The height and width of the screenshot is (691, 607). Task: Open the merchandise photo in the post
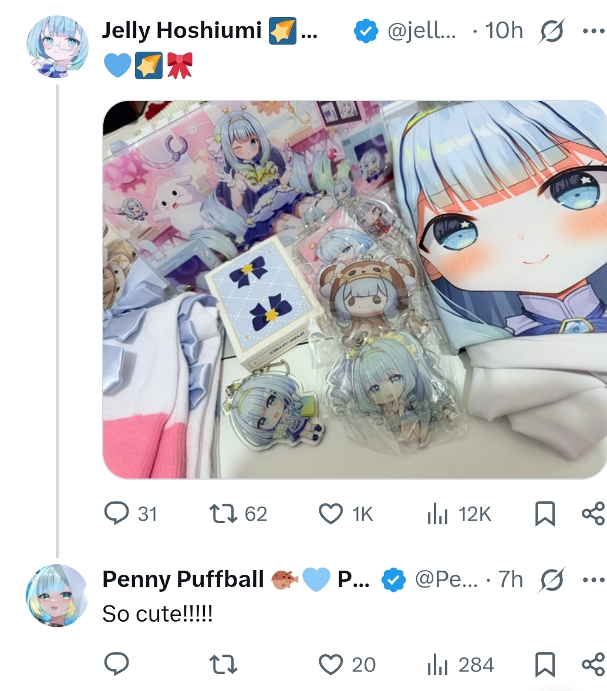pos(355,289)
